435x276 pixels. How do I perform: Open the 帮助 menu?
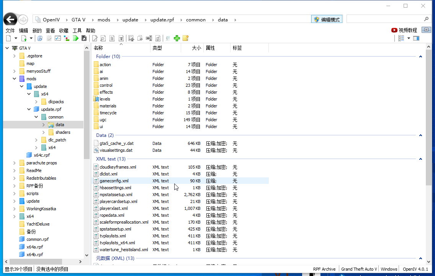click(x=90, y=31)
